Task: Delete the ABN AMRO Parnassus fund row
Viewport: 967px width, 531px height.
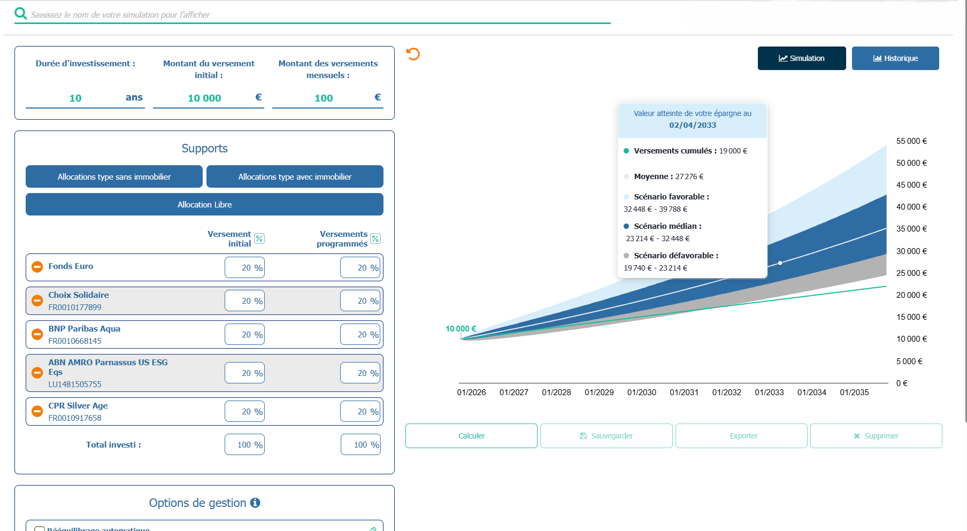Action: (x=37, y=373)
